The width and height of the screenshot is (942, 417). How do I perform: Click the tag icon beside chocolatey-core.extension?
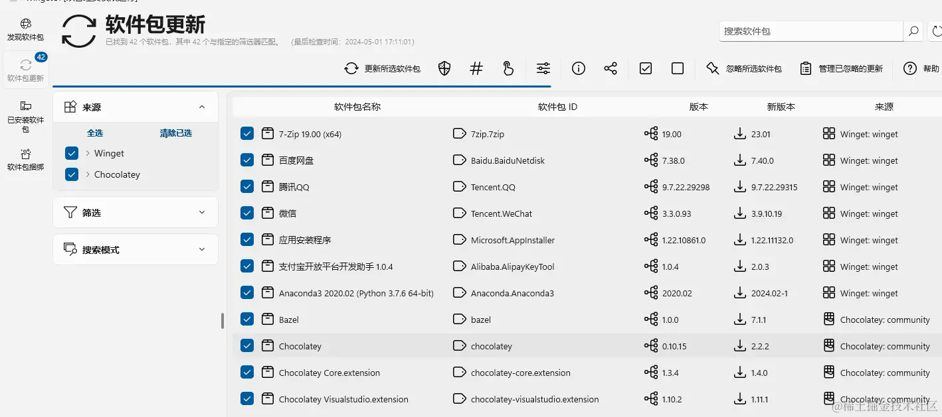459,373
